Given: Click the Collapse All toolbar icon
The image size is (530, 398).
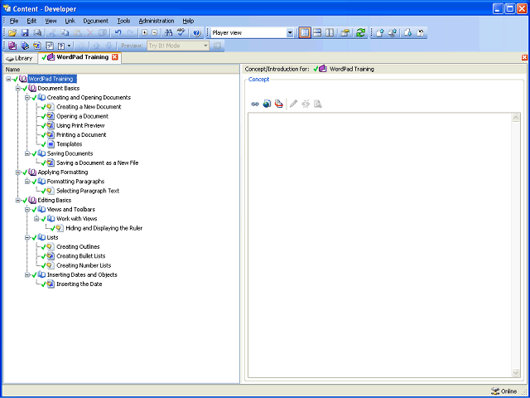Looking at the screenshot, I should [155, 33].
